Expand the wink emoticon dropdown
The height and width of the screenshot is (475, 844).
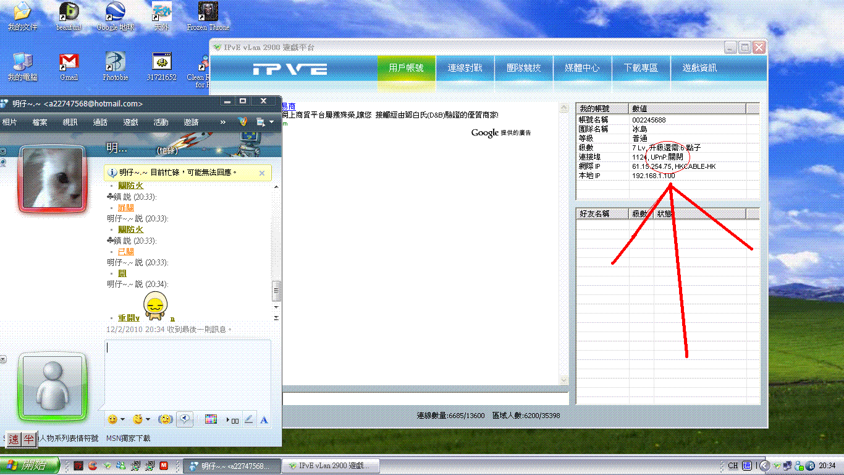click(148, 420)
